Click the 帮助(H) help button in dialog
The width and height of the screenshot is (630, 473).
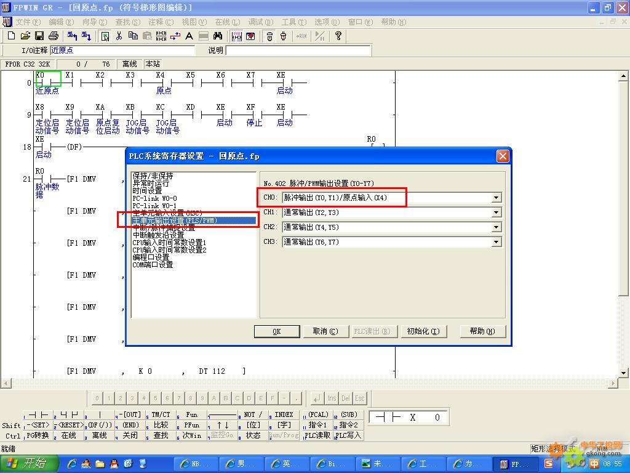coord(482,331)
